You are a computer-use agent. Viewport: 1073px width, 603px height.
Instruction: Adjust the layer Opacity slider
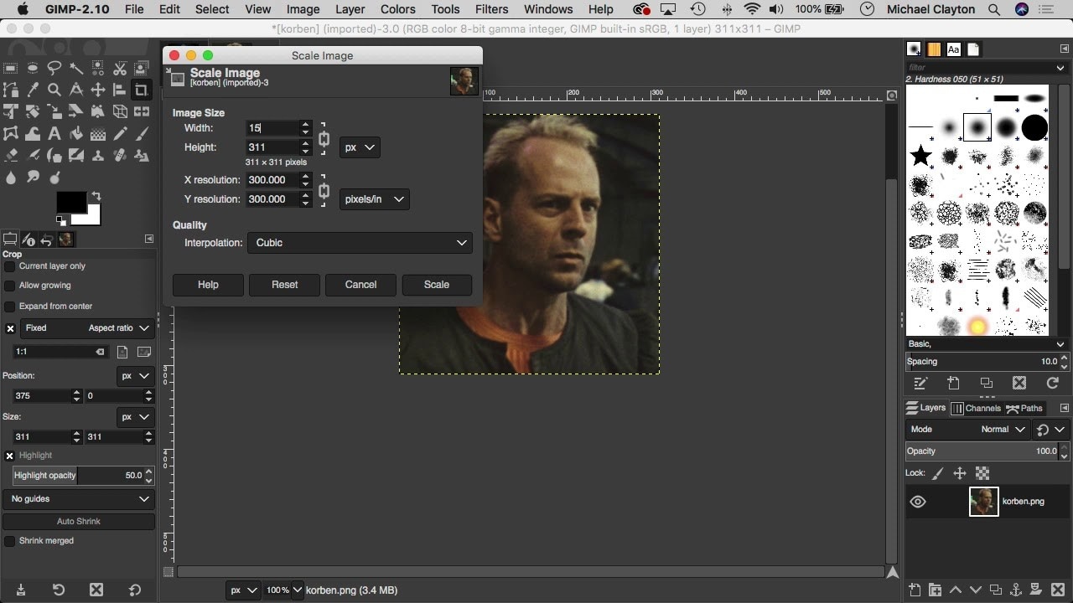982,451
